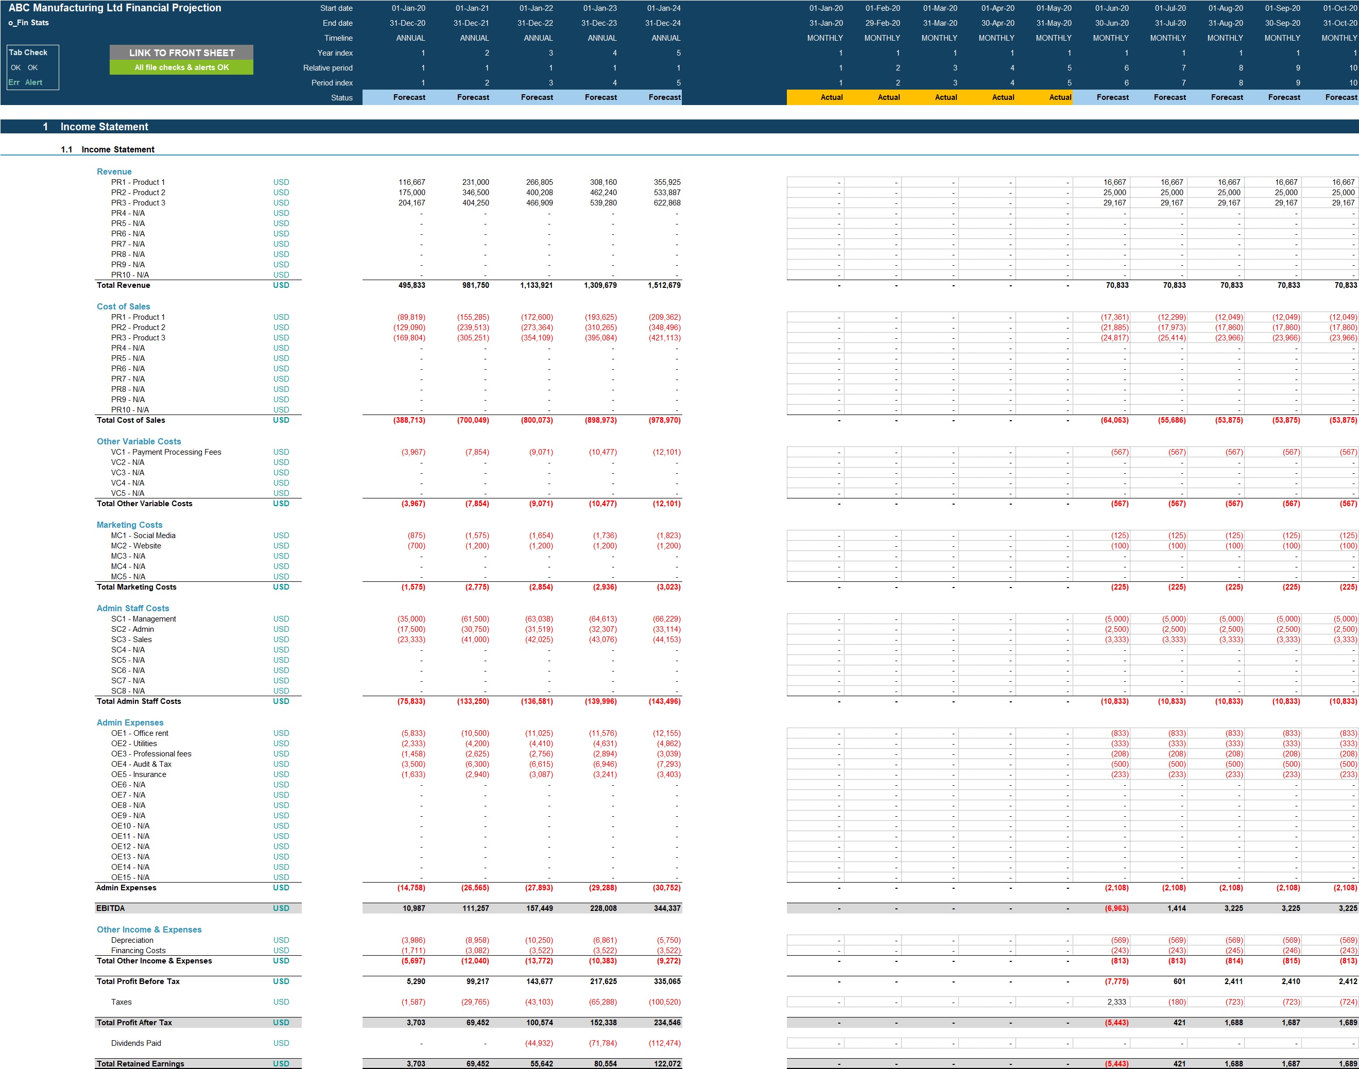The height and width of the screenshot is (1069, 1359).
Task: Select the Total Revenue row label
Action: click(x=123, y=285)
